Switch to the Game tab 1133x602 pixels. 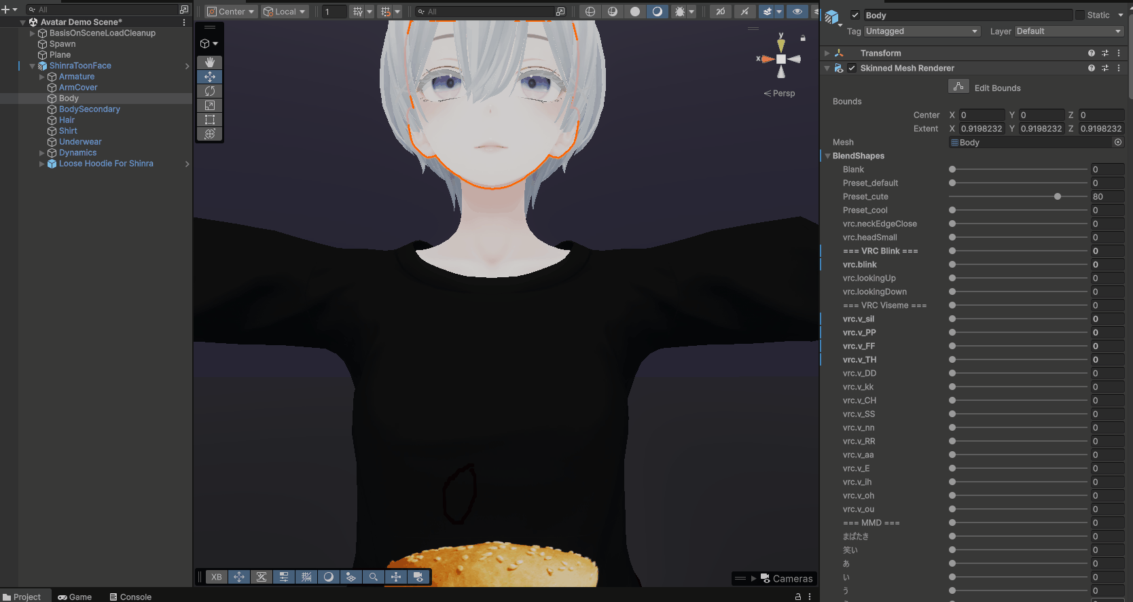[75, 597]
